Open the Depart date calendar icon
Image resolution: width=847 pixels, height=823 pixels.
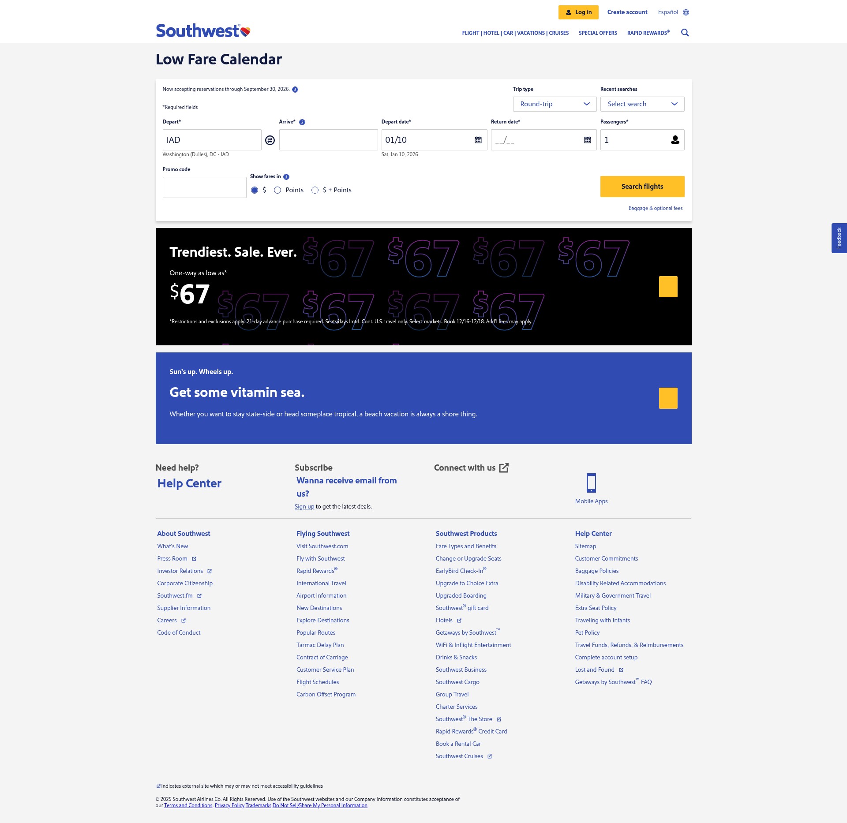(478, 140)
